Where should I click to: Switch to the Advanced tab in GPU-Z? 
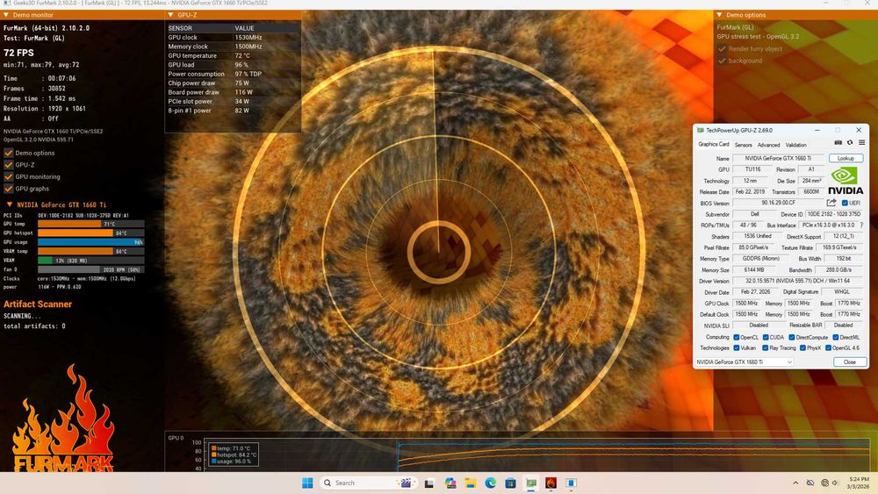[x=768, y=145]
